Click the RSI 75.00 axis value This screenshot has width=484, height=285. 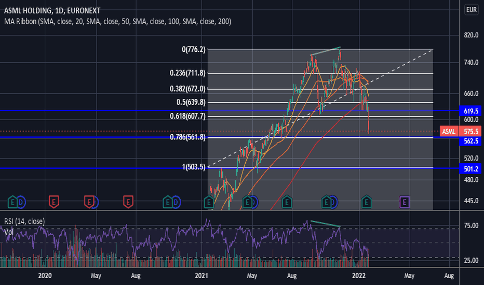pyautogui.click(x=471, y=225)
